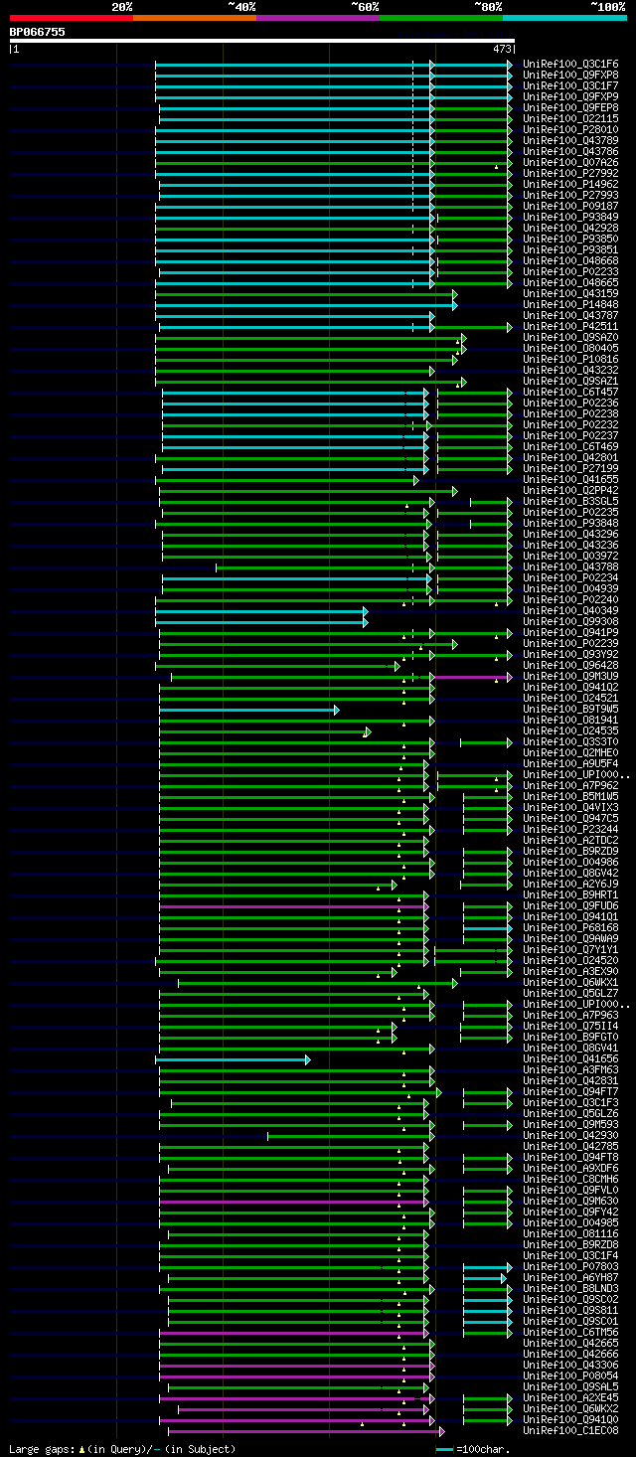
Task: Select the UniRef100_Q9FUD6 label
Action: [x=570, y=905]
